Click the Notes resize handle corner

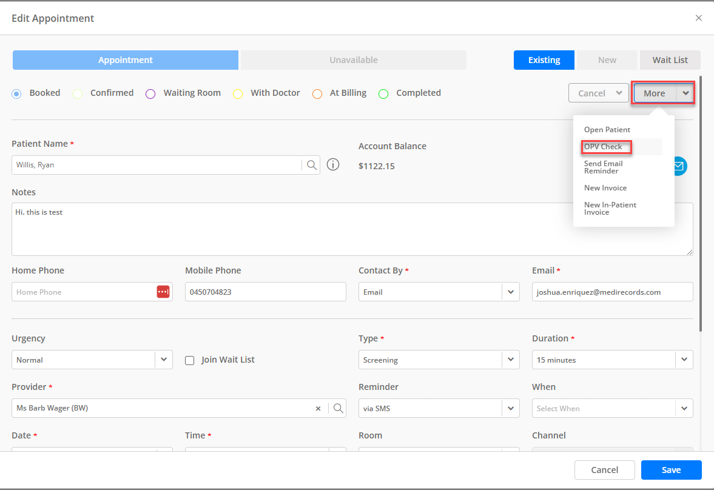(689, 252)
